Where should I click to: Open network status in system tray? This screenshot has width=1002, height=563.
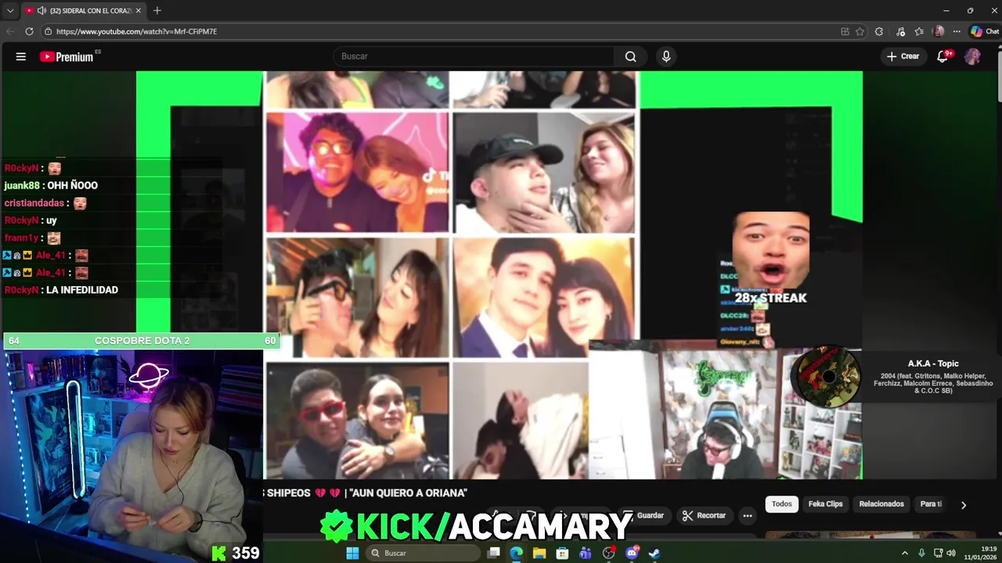point(938,553)
